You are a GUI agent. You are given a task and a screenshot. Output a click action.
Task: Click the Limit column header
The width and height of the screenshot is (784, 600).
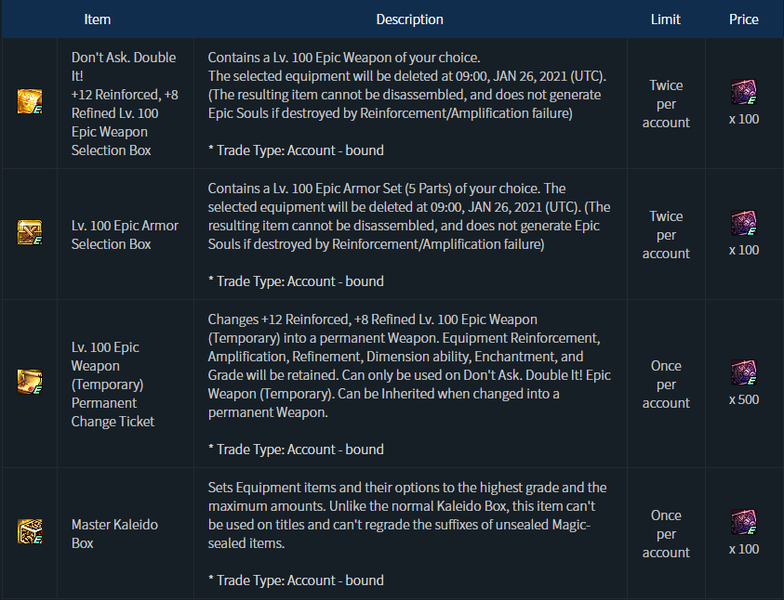(x=666, y=20)
